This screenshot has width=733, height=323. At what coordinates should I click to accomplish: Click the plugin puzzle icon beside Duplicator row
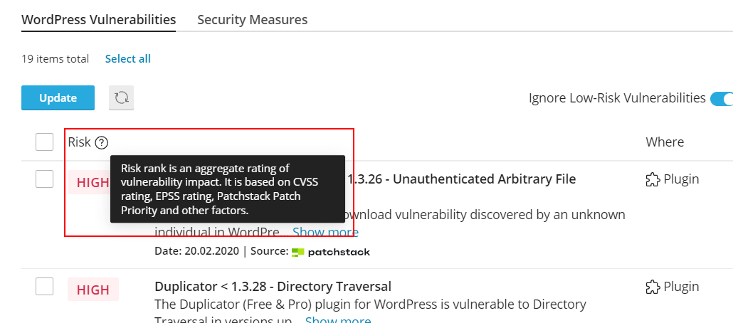653,287
